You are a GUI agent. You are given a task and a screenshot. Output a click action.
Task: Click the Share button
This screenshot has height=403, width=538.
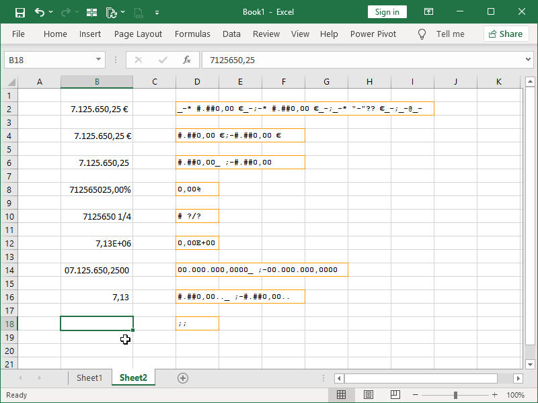coord(506,34)
